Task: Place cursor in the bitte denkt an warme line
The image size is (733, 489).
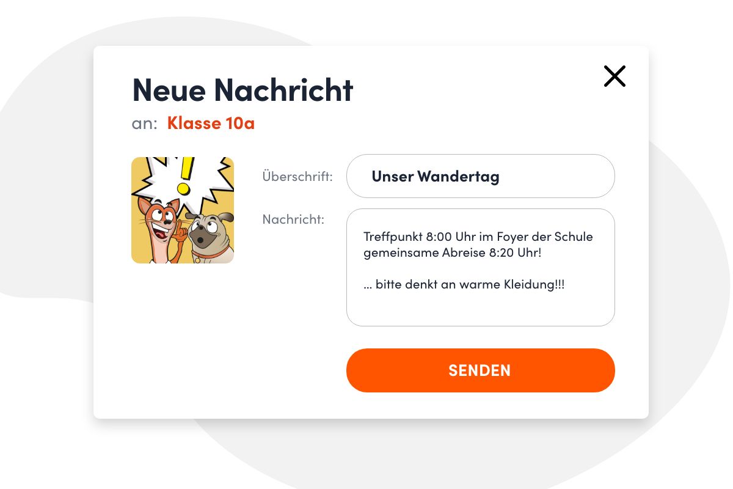Action: [x=464, y=285]
